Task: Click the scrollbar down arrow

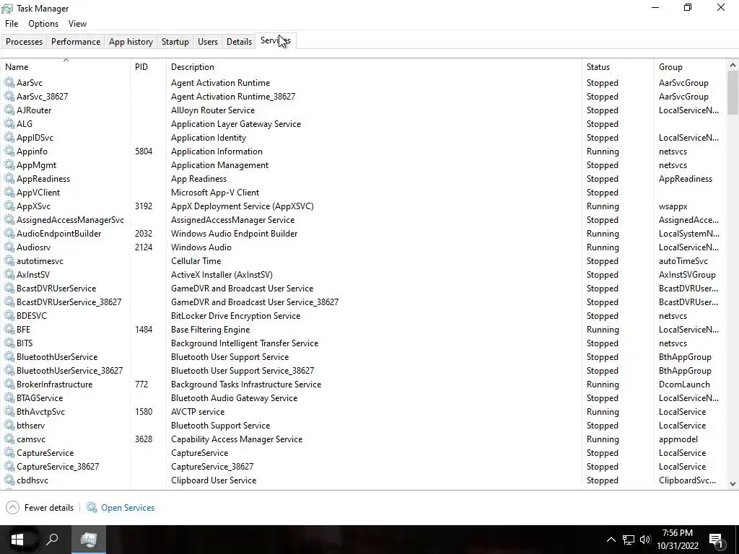Action: 733,484
